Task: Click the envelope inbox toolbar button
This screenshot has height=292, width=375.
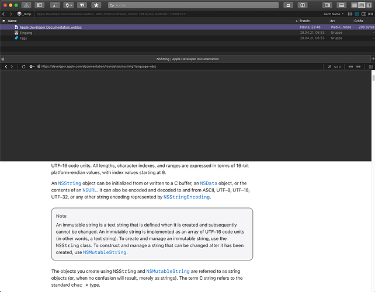Action: (288, 5)
